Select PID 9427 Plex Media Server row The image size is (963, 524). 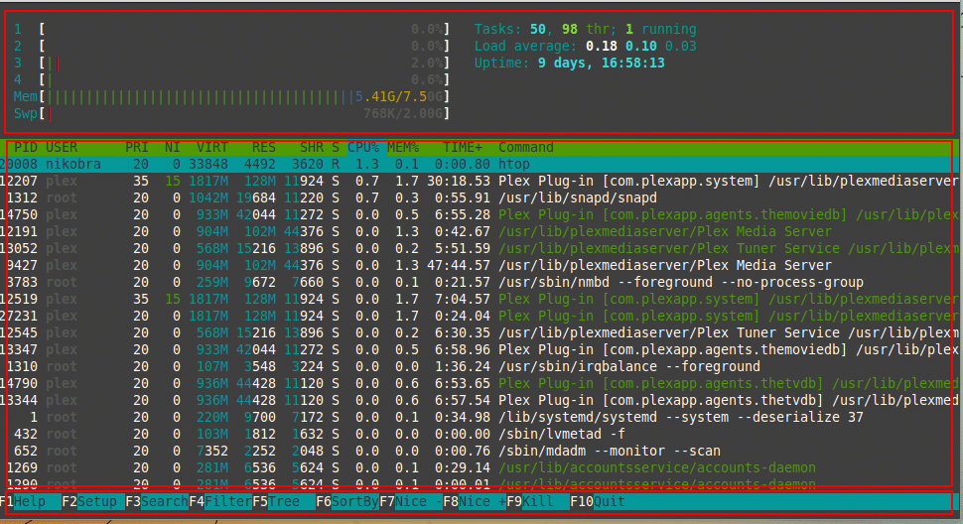(480, 265)
